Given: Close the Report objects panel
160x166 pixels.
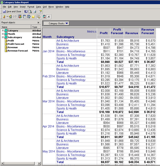Looking at the screenshot, I should click(39, 23).
